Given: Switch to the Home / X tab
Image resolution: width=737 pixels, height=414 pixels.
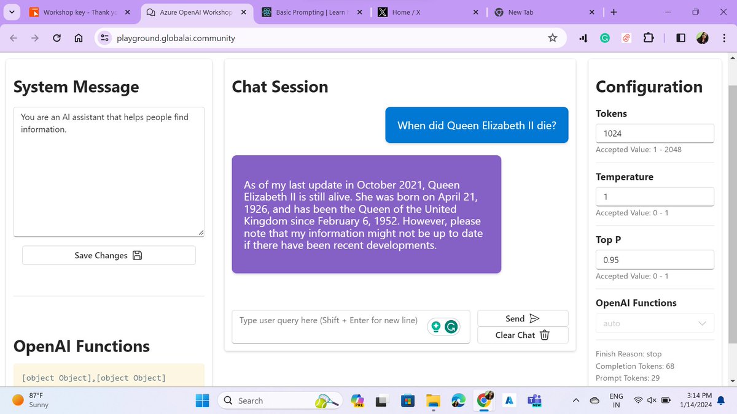Looking at the screenshot, I should [427, 12].
